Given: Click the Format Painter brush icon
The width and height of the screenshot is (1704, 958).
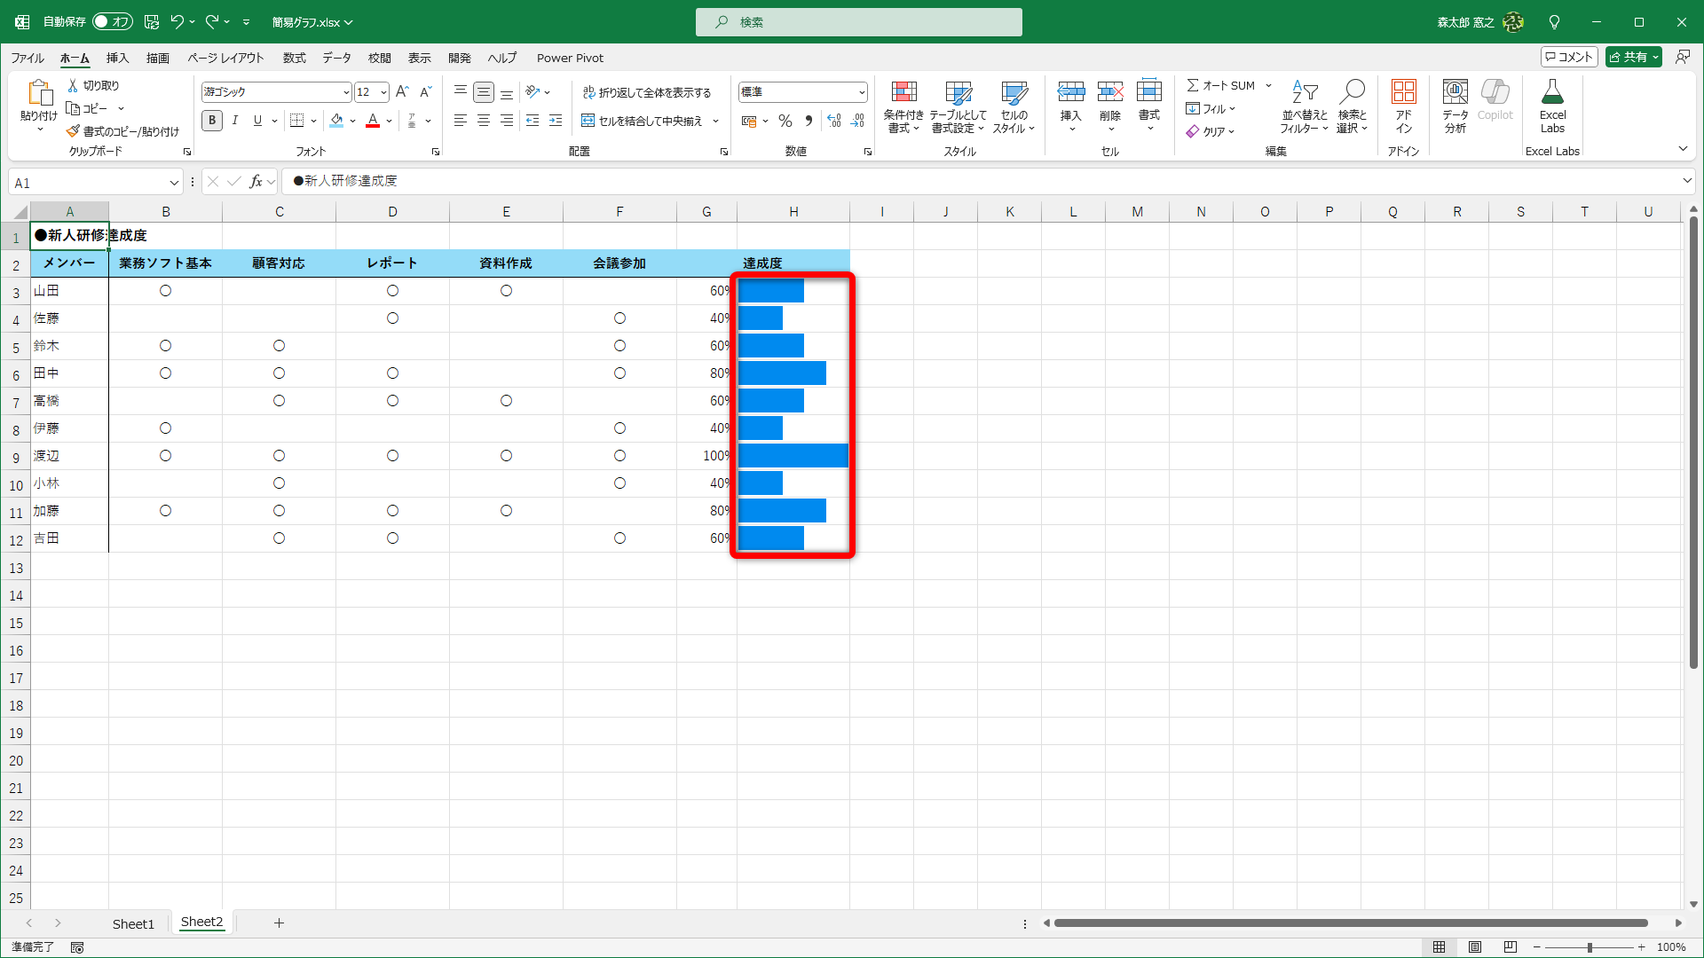Looking at the screenshot, I should pyautogui.click(x=73, y=131).
